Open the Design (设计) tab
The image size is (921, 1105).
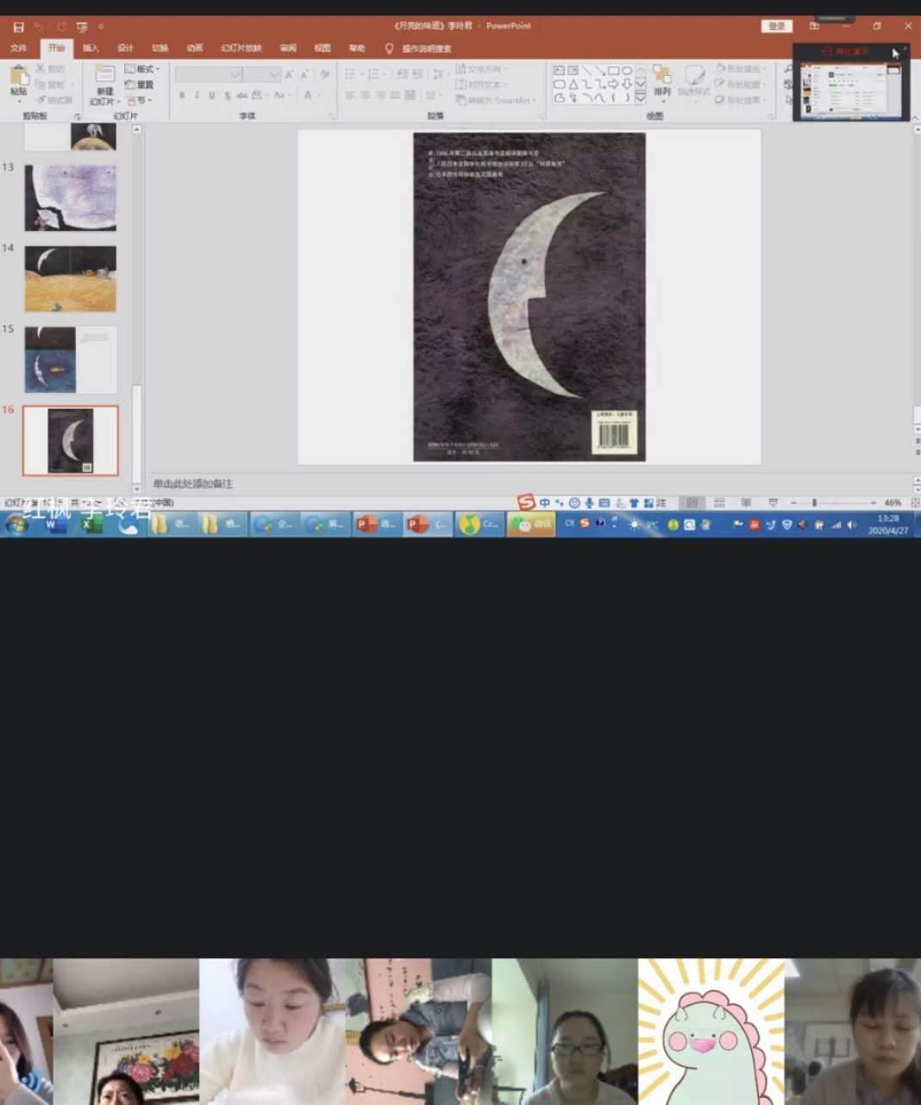click(125, 48)
